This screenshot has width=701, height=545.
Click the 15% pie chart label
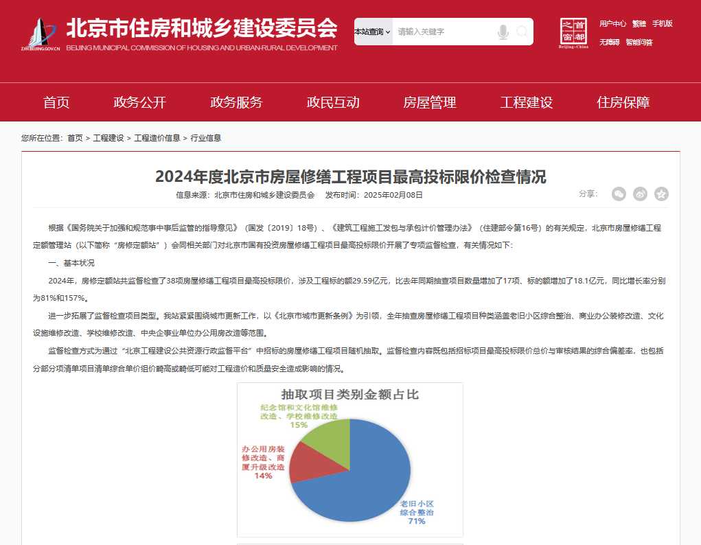[299, 425]
